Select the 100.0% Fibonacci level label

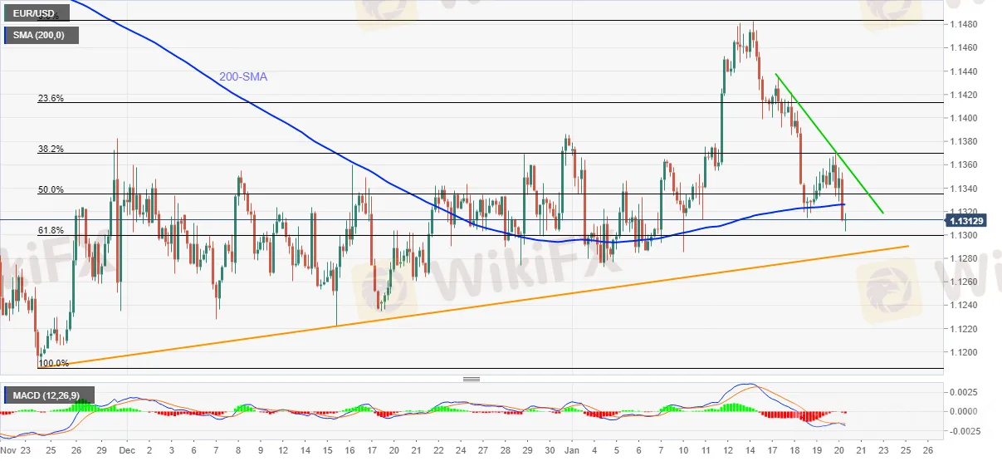pyautogui.click(x=53, y=363)
